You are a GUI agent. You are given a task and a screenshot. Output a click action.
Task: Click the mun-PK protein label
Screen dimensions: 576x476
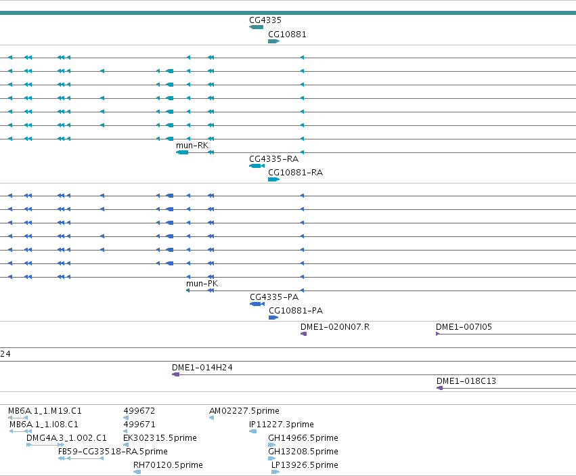pyautogui.click(x=202, y=284)
